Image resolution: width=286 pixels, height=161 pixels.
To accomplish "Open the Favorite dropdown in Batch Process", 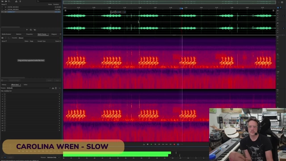I will tap(39, 38).
